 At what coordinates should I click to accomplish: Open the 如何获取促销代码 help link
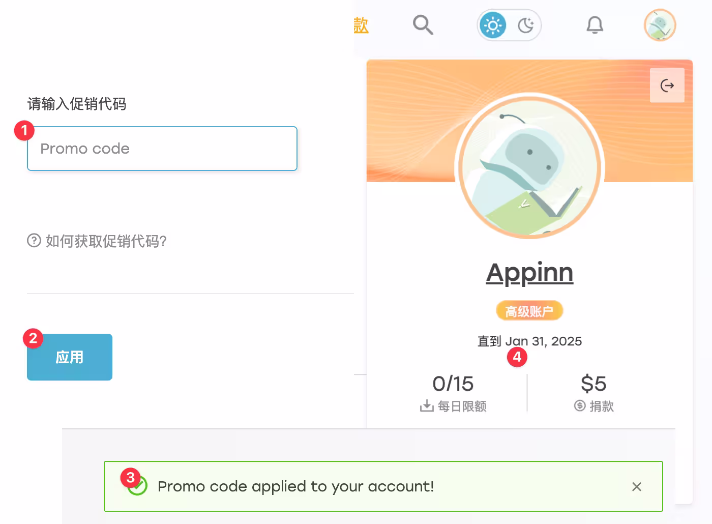pyautogui.click(x=106, y=241)
